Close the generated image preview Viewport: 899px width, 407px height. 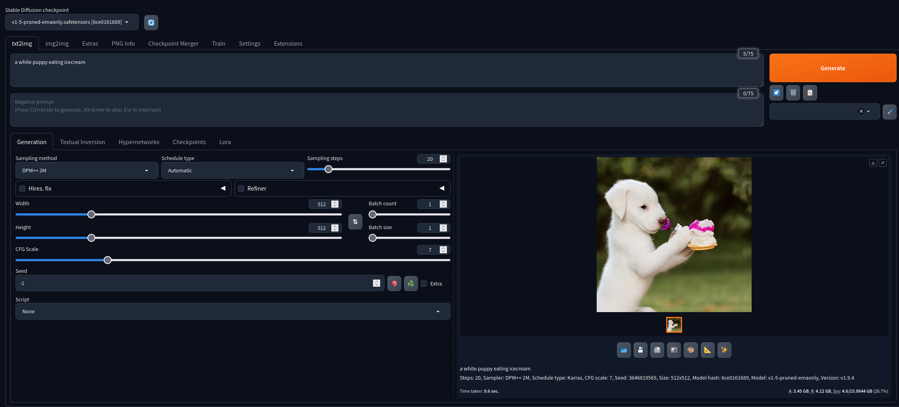pos(883,163)
